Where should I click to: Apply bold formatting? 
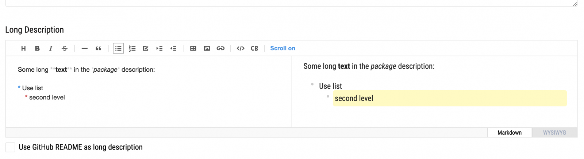point(37,48)
